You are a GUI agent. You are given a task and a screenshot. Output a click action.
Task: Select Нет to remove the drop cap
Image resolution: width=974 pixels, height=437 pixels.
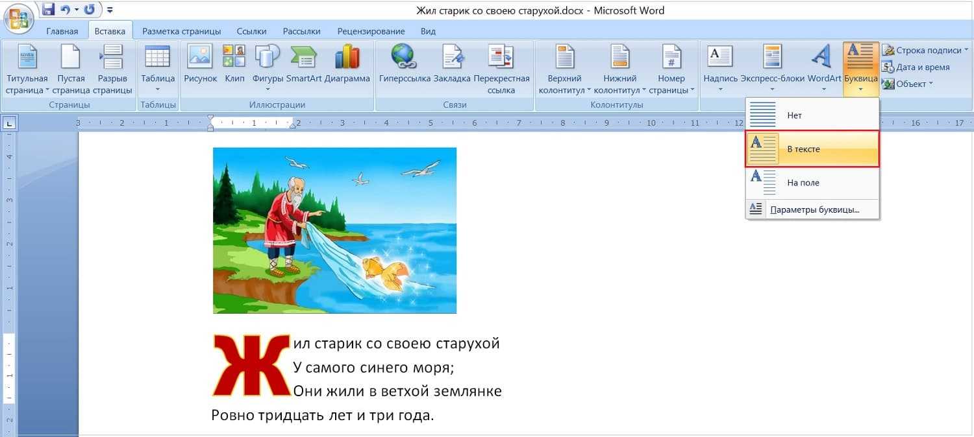812,115
